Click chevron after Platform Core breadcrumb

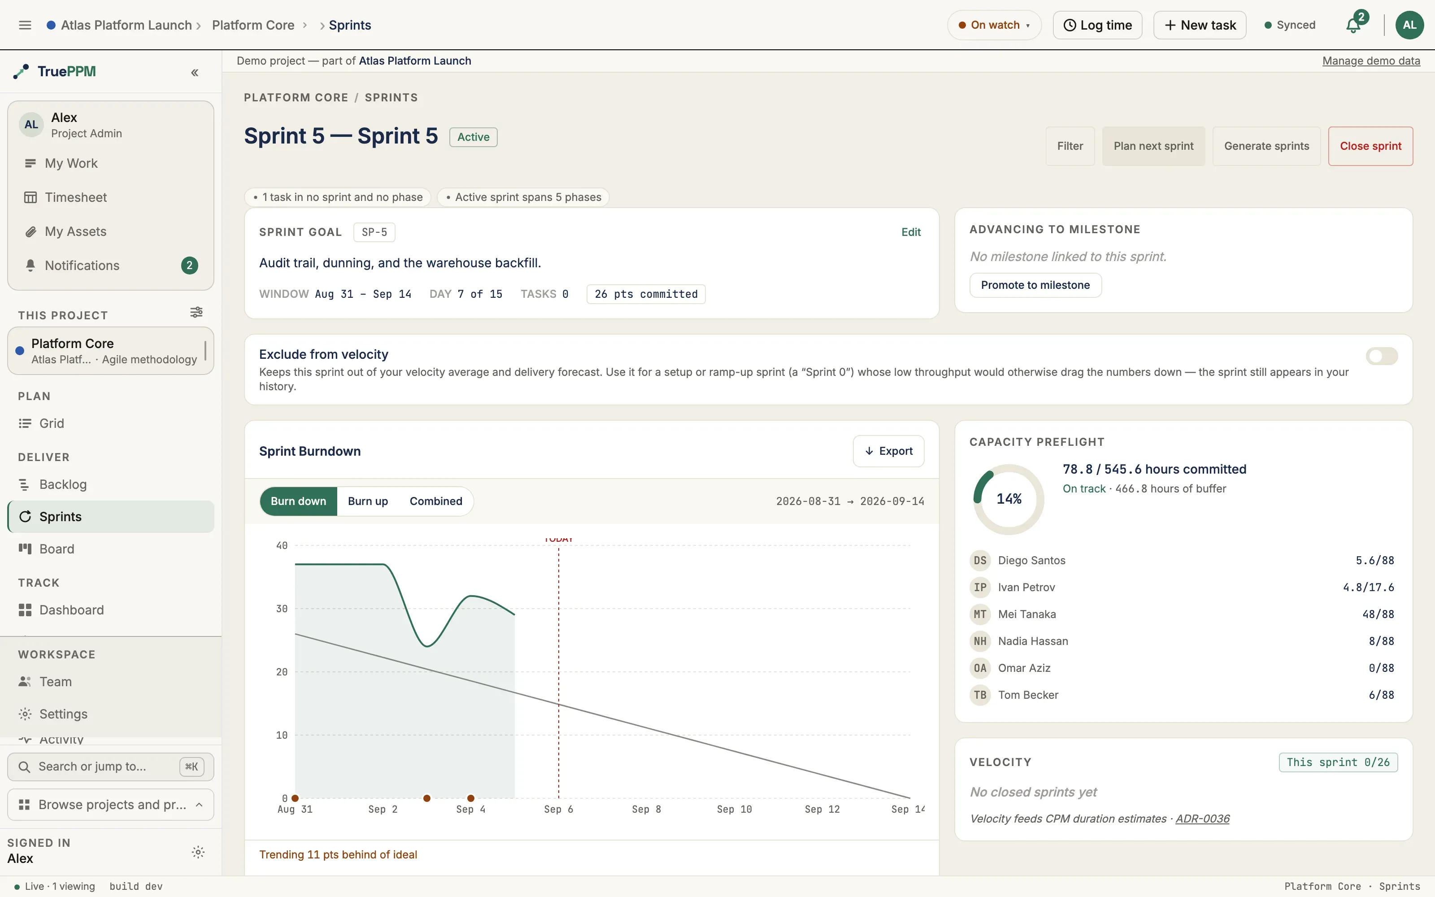(x=305, y=25)
